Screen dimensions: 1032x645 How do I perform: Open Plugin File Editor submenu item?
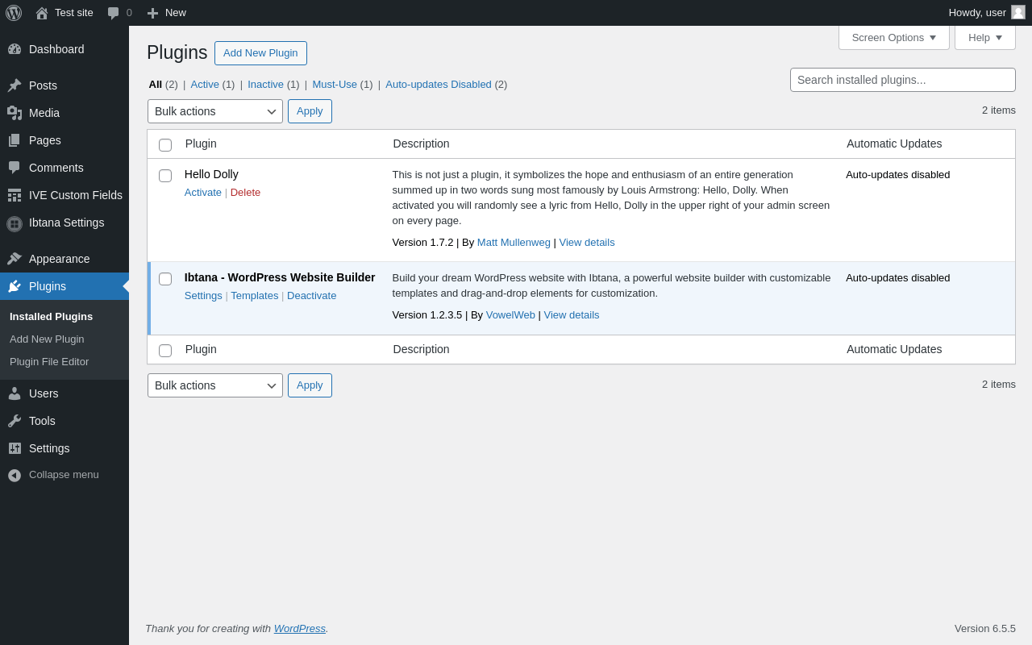click(49, 362)
